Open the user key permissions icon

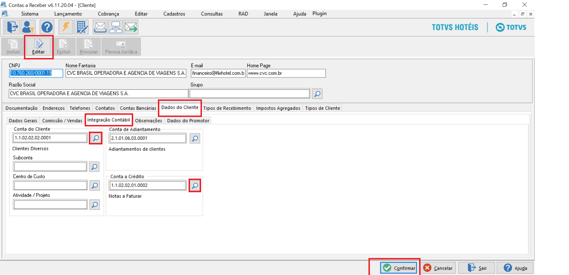pos(28,27)
